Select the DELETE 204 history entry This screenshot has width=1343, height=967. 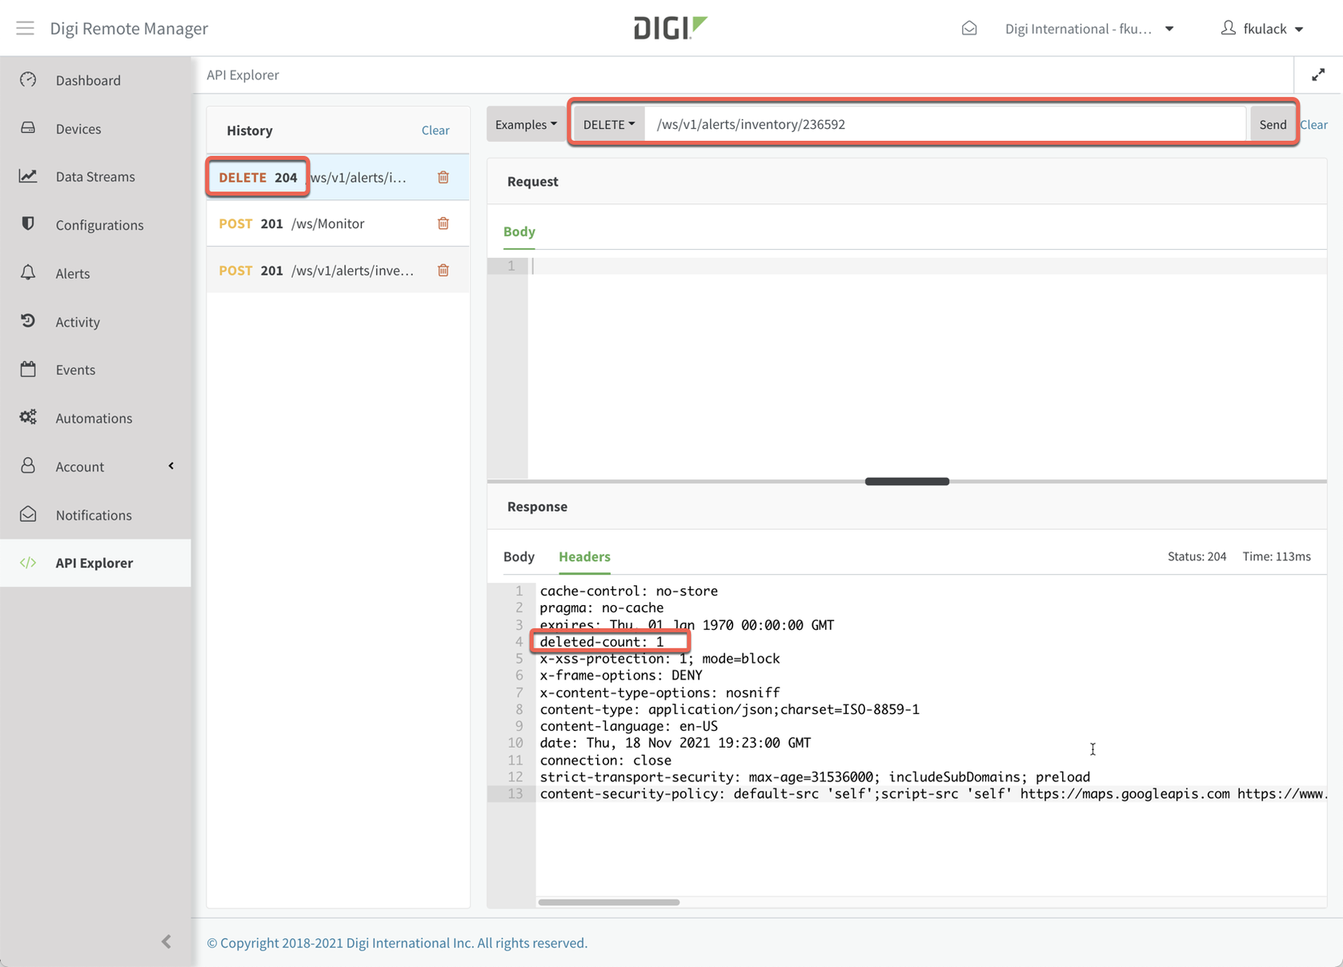coord(338,177)
